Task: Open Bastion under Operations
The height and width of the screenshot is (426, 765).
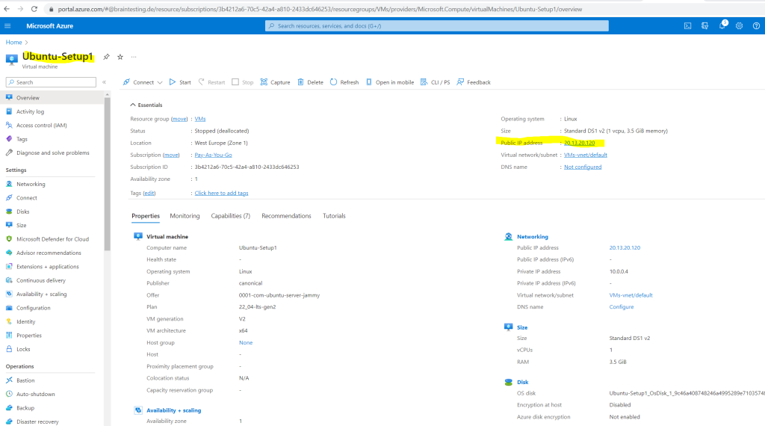Action: pos(25,380)
